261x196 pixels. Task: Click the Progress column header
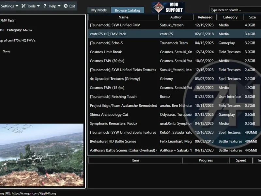pyautogui.click(x=206, y=160)
